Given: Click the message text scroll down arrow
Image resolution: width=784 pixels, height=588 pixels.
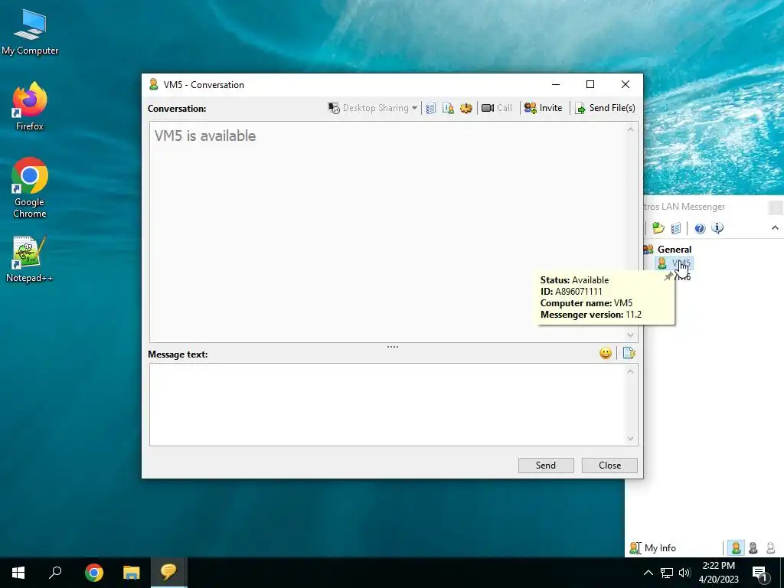Looking at the screenshot, I should pos(631,439).
